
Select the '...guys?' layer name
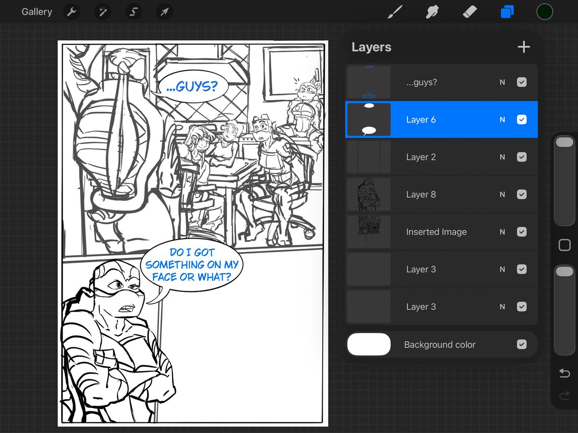point(421,82)
